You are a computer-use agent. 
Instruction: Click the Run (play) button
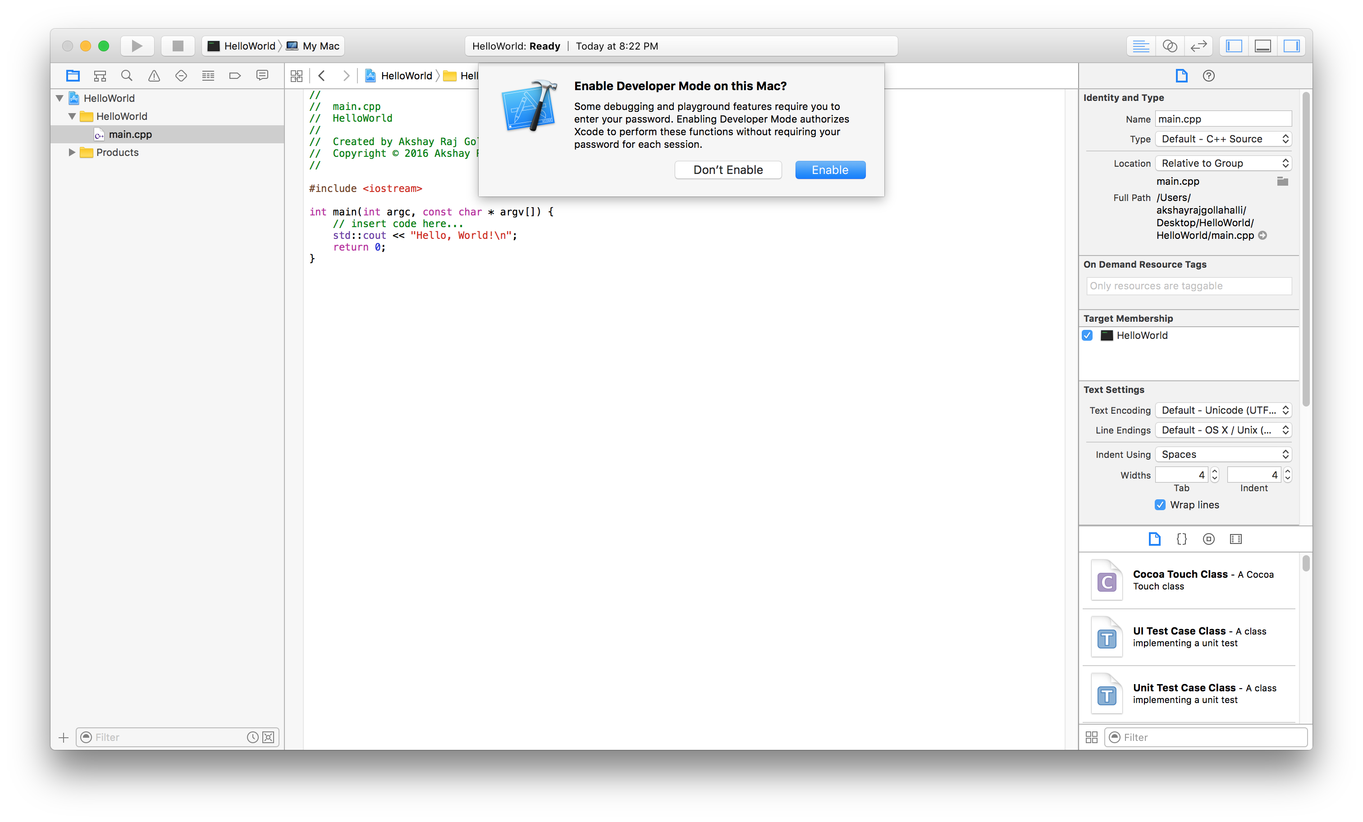point(137,46)
